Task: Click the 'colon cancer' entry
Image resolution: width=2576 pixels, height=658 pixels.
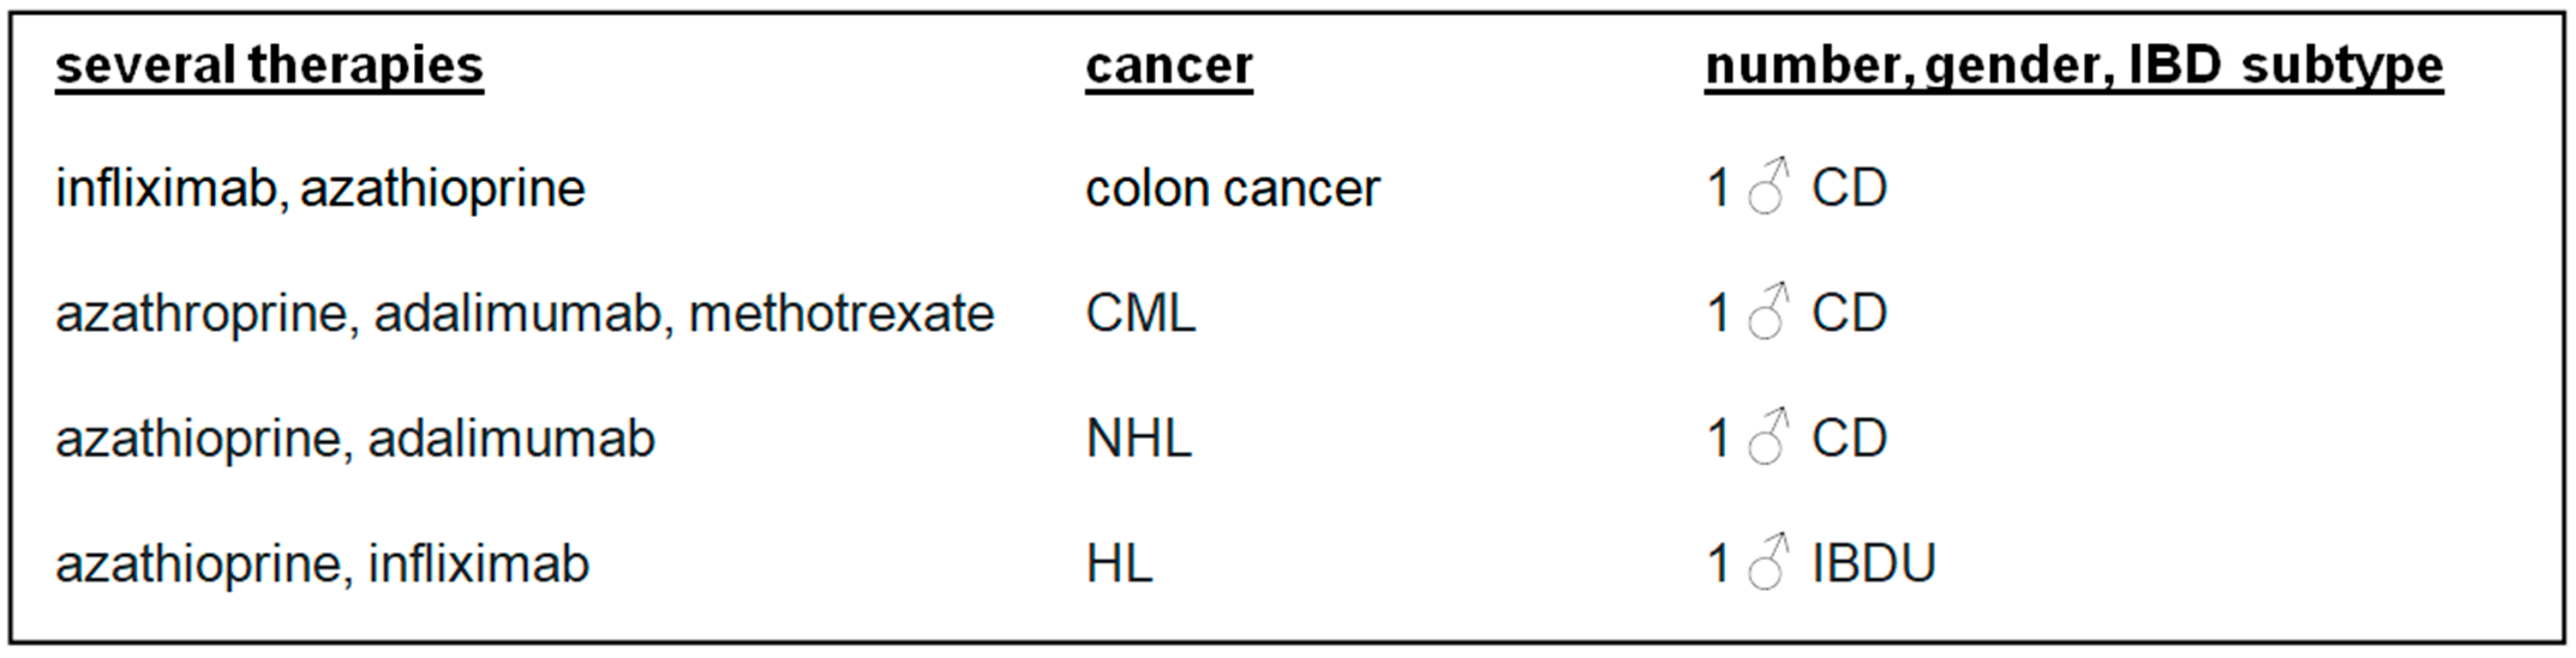Action: 1232,189
